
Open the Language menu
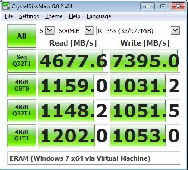(99, 16)
